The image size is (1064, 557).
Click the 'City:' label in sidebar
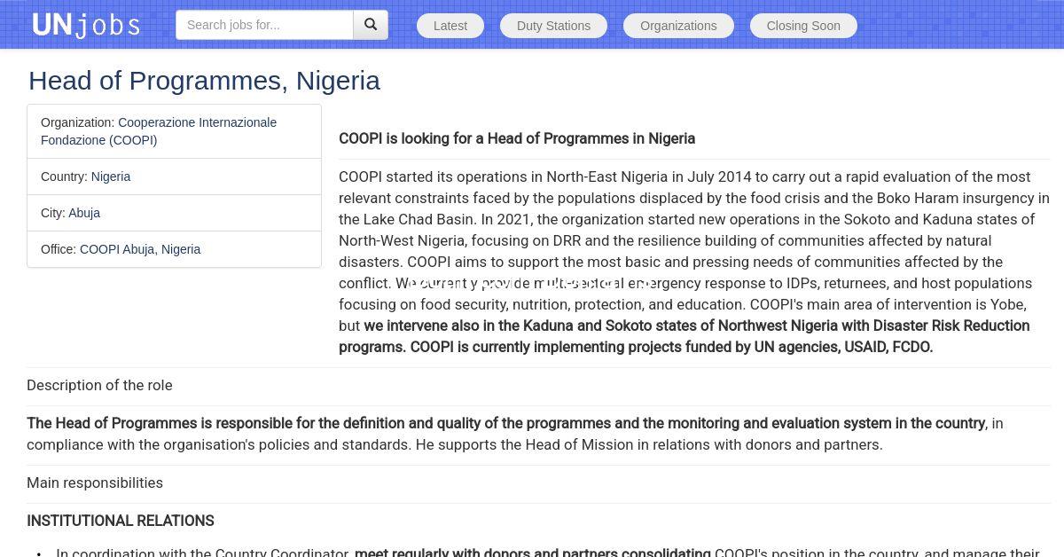53,213
